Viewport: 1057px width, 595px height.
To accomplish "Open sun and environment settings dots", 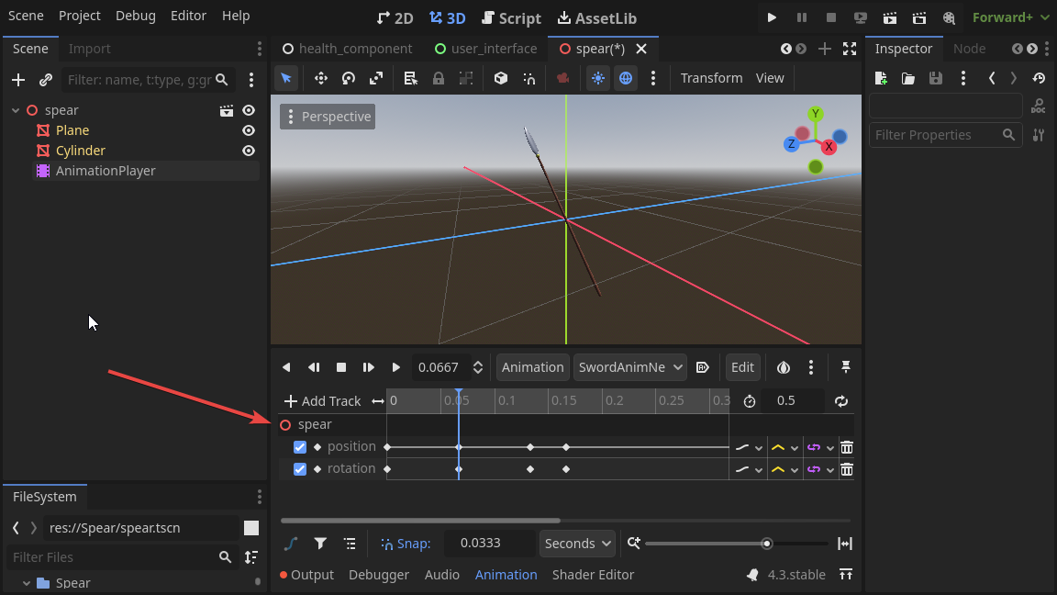I will point(653,78).
